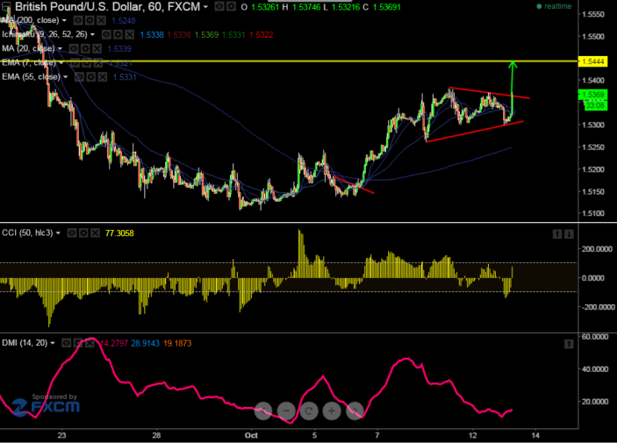Toggle visibility of EMA (7, close)
Screen dimensions: 617x443
tap(75, 63)
